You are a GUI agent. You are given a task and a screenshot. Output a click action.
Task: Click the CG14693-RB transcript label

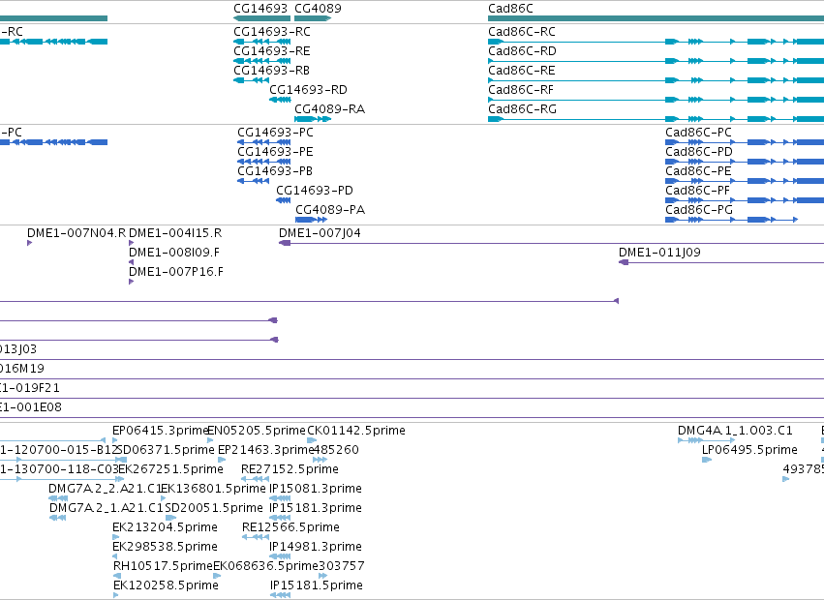(x=272, y=71)
